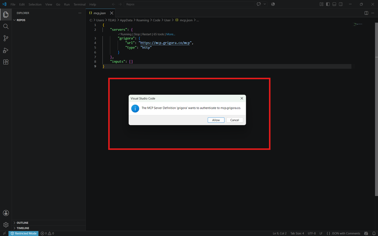
Task: Click Cancel in the authentication dialog
Action: click(x=235, y=120)
